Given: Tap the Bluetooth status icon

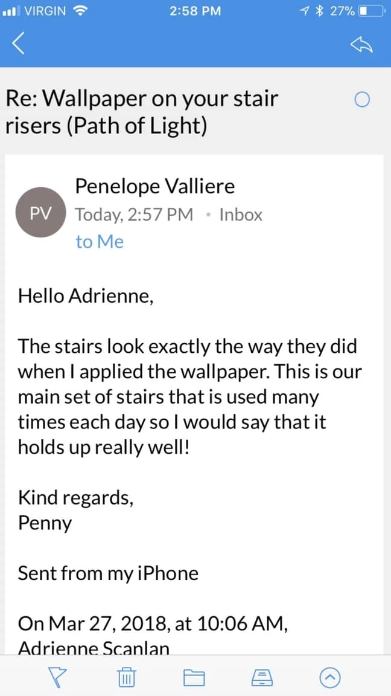Looking at the screenshot, I should [320, 10].
